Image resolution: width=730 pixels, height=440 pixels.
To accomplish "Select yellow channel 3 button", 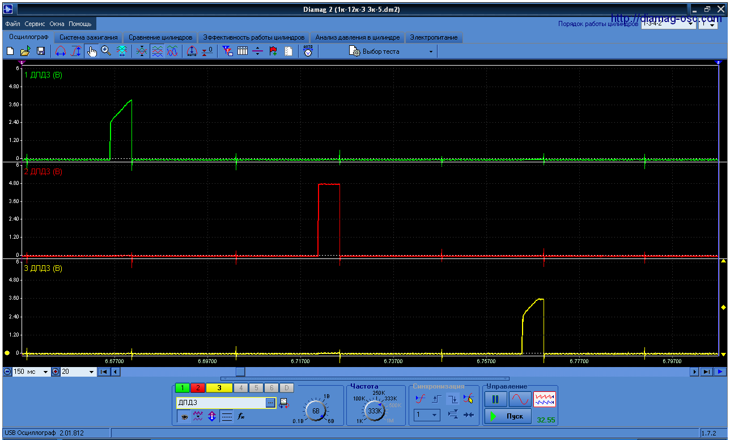I will point(219,388).
